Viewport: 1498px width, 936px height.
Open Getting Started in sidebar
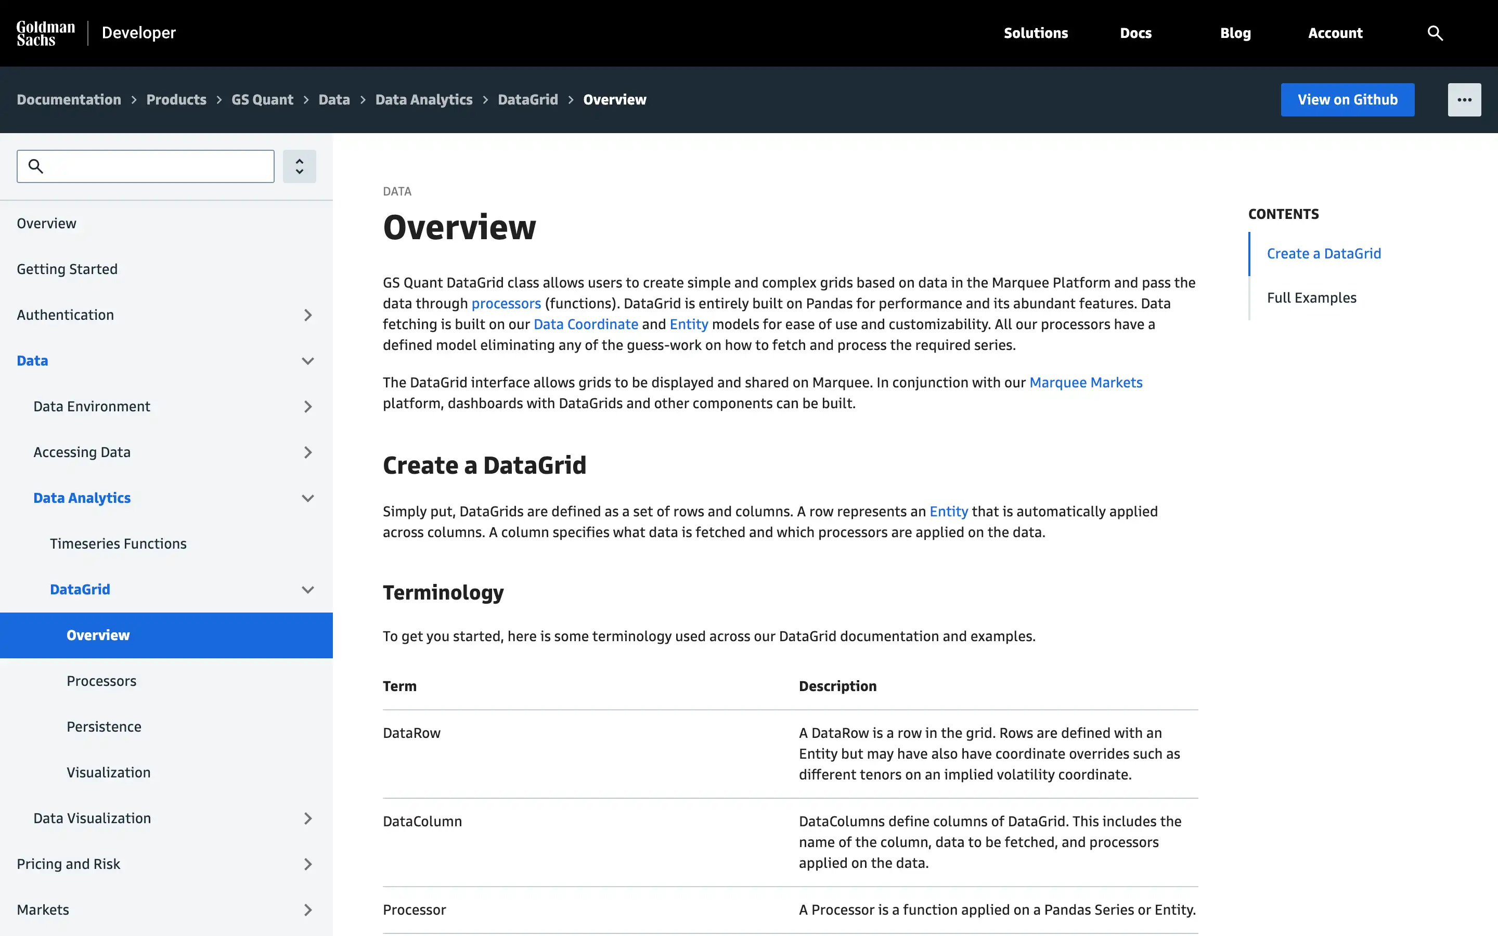point(67,269)
